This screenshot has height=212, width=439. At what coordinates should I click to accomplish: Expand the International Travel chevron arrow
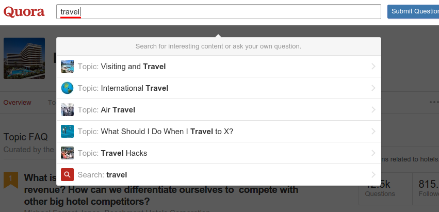pyautogui.click(x=373, y=88)
